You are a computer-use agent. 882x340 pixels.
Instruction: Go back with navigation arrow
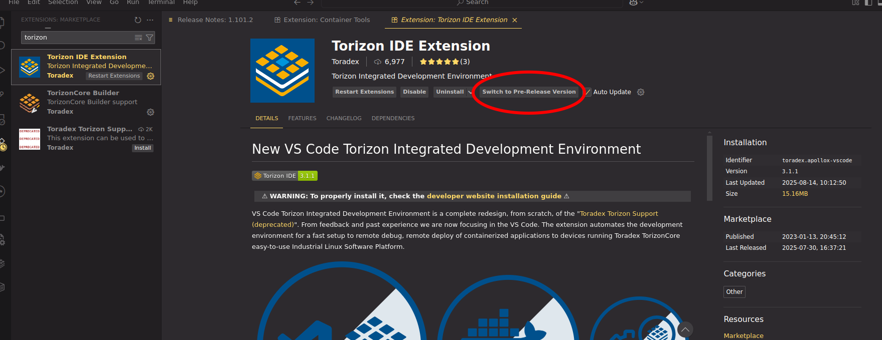(x=297, y=3)
